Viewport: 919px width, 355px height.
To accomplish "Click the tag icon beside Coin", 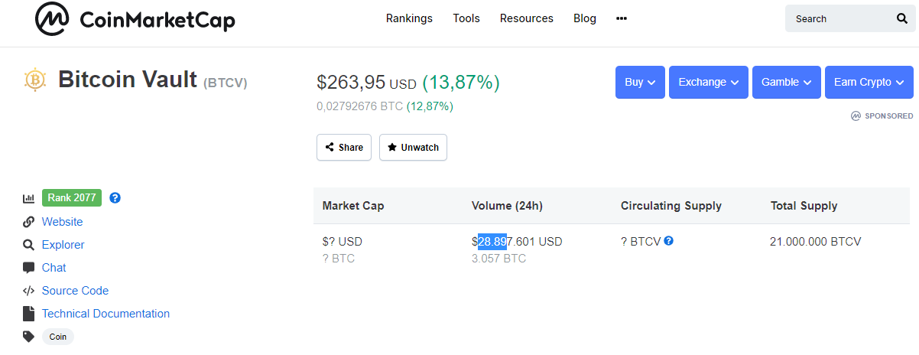I will [29, 337].
